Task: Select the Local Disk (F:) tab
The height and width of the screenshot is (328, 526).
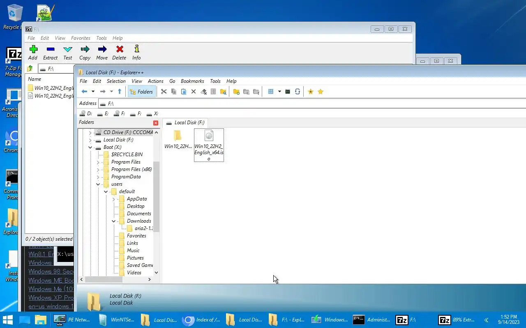Action: click(x=185, y=123)
